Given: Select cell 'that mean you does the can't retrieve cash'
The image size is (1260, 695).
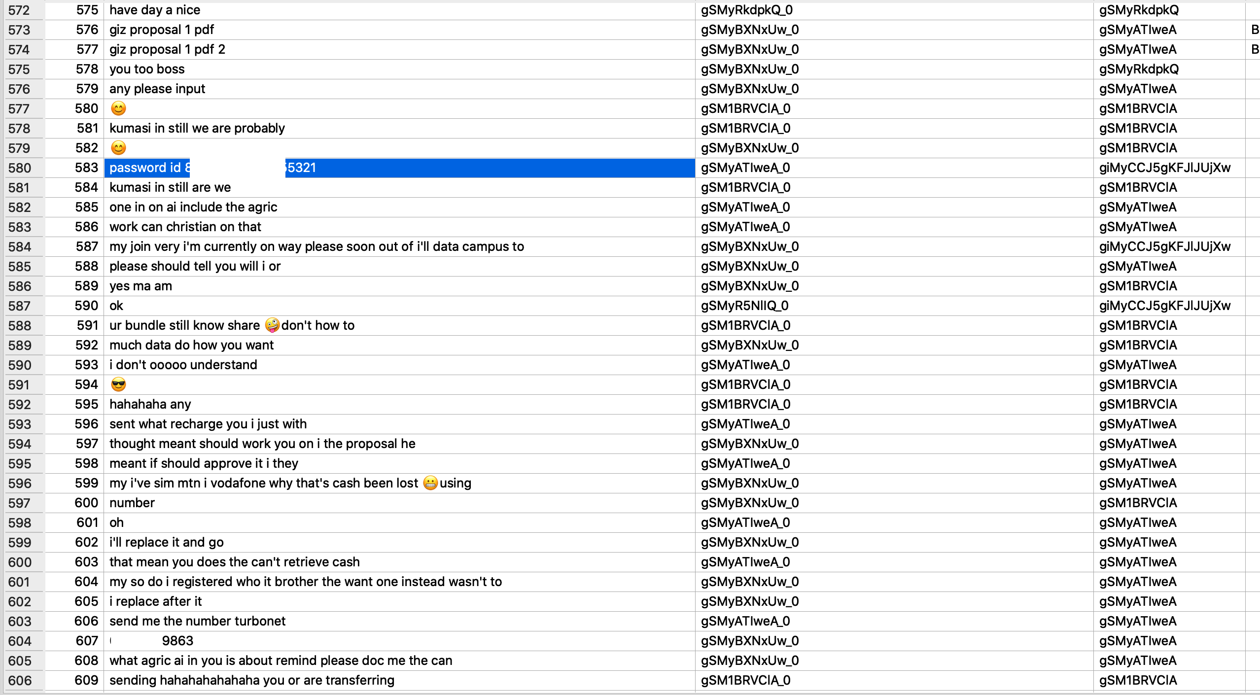Looking at the screenshot, I should tap(399, 562).
